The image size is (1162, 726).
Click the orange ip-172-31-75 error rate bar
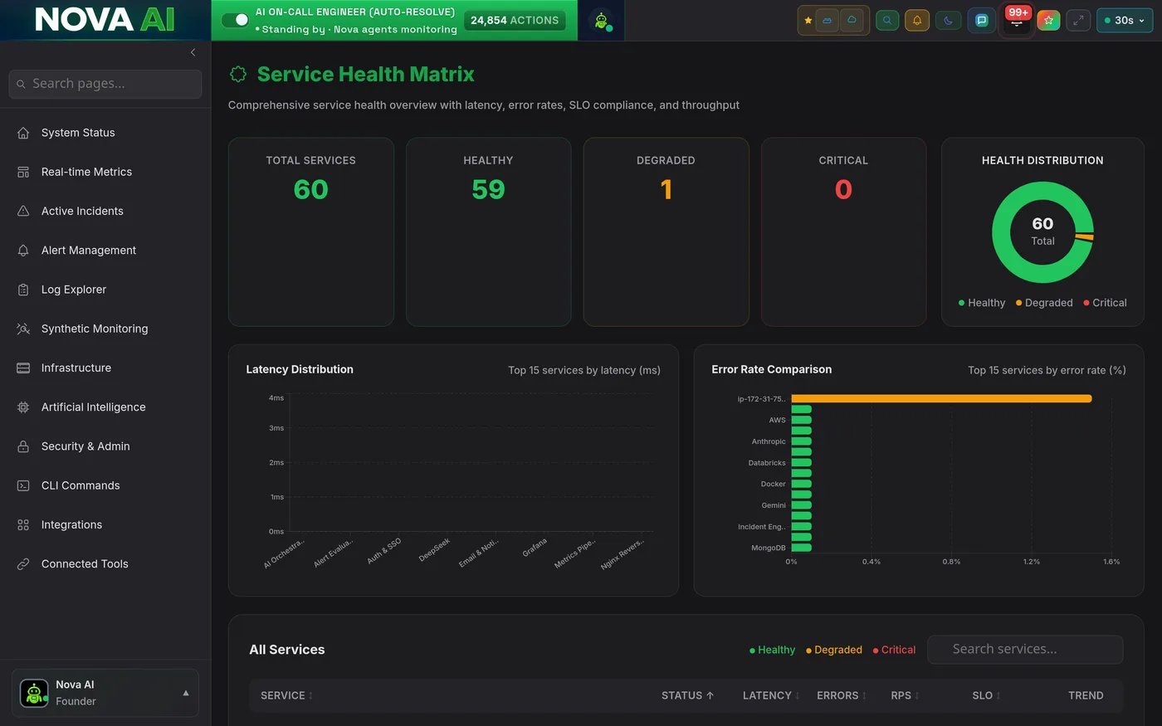(x=941, y=399)
